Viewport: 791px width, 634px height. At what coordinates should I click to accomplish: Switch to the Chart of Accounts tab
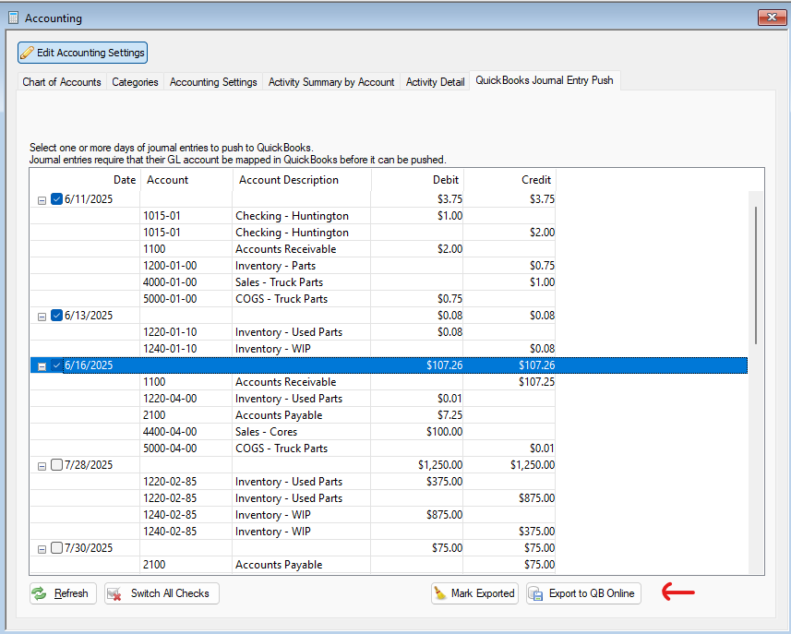click(x=62, y=82)
